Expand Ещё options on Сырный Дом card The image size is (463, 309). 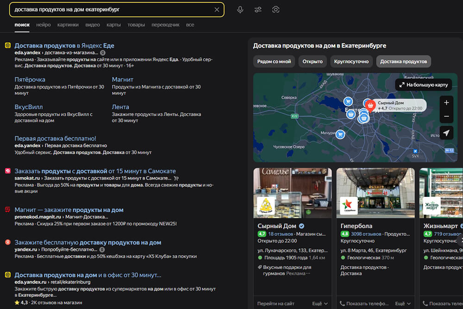click(320, 303)
